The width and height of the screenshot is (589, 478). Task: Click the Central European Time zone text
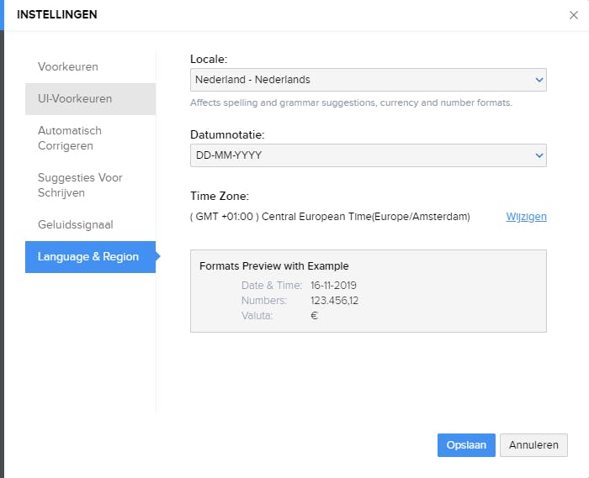(330, 217)
